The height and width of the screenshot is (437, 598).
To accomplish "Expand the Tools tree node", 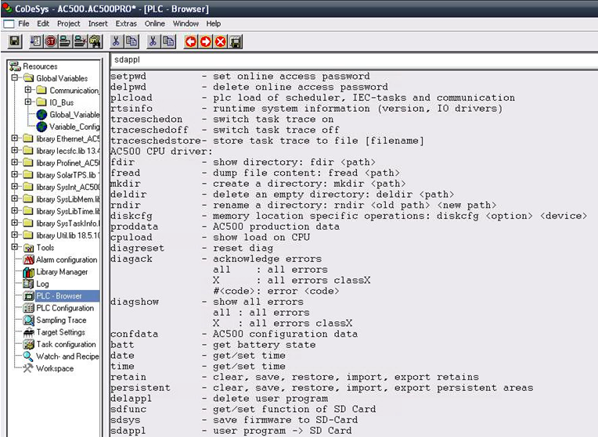I will coord(15,248).
